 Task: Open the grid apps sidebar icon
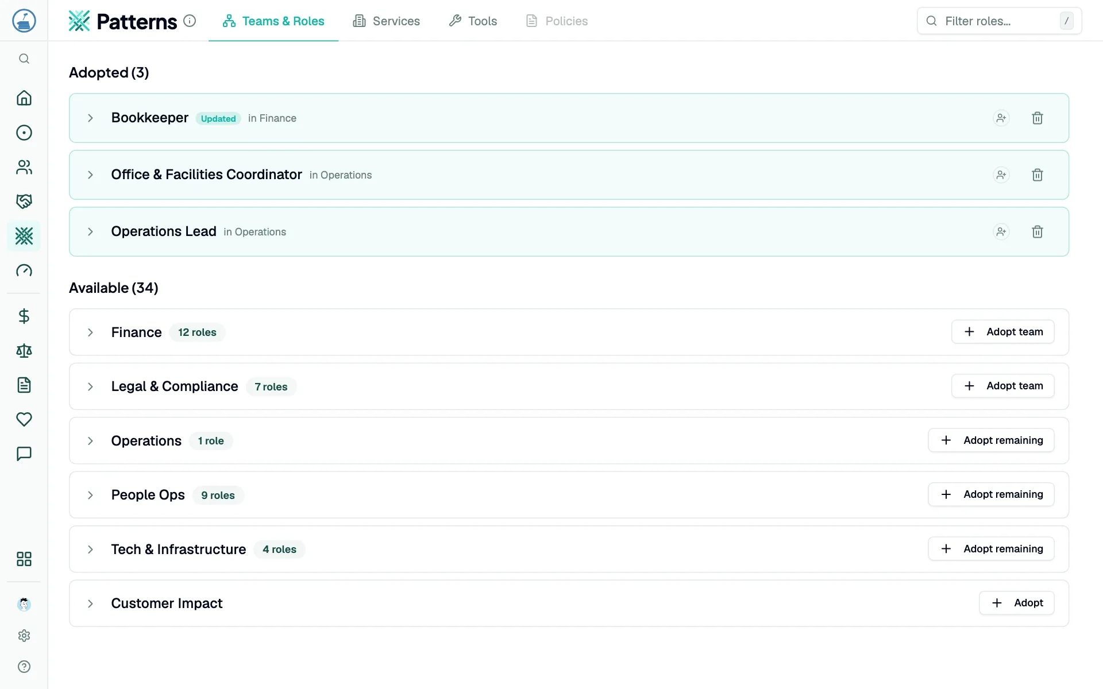click(24, 559)
